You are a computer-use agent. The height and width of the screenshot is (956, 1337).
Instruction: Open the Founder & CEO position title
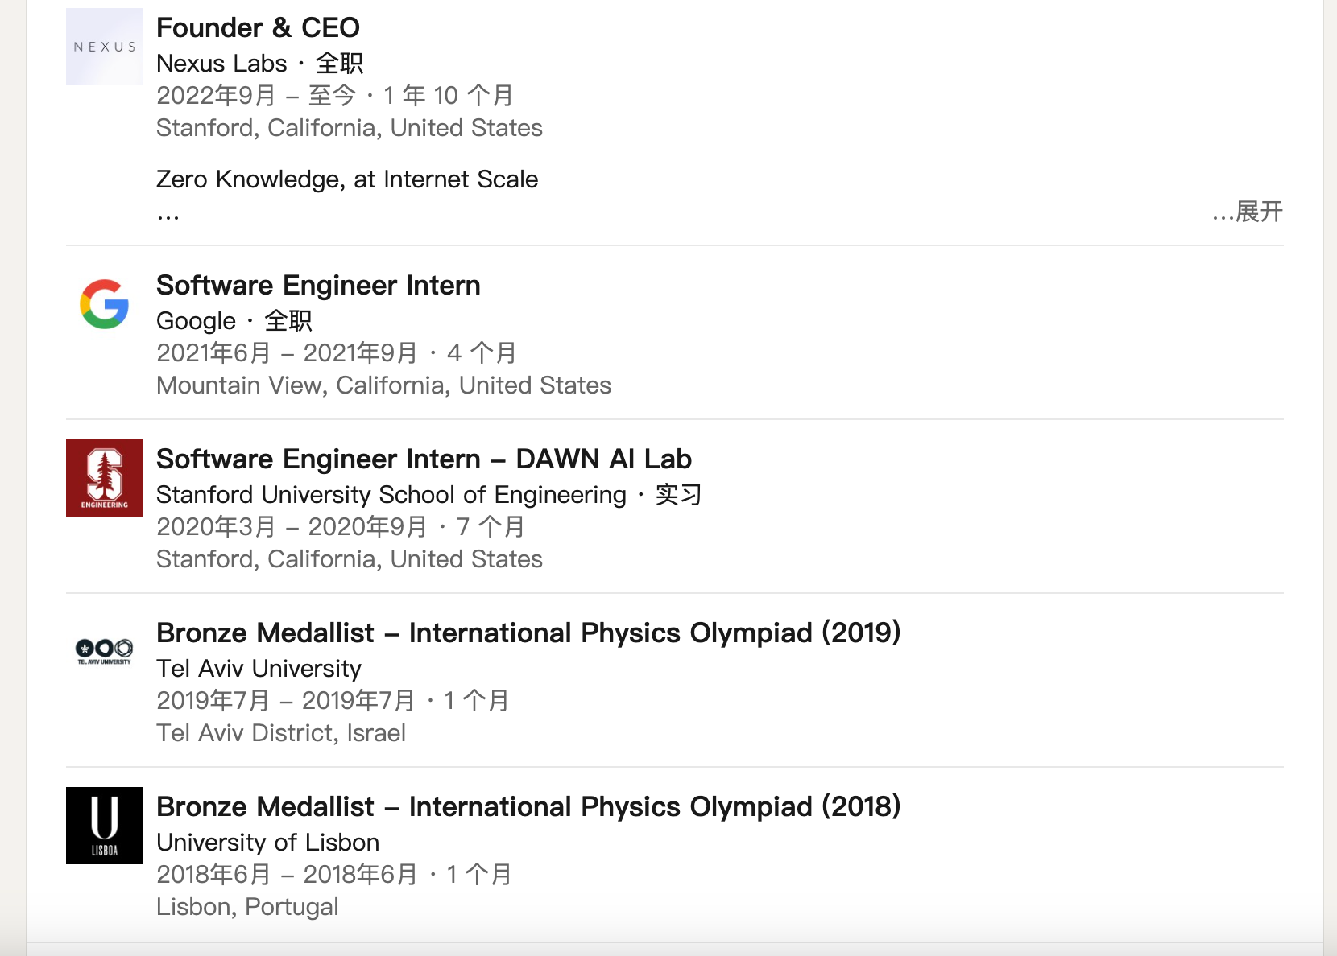tap(258, 27)
